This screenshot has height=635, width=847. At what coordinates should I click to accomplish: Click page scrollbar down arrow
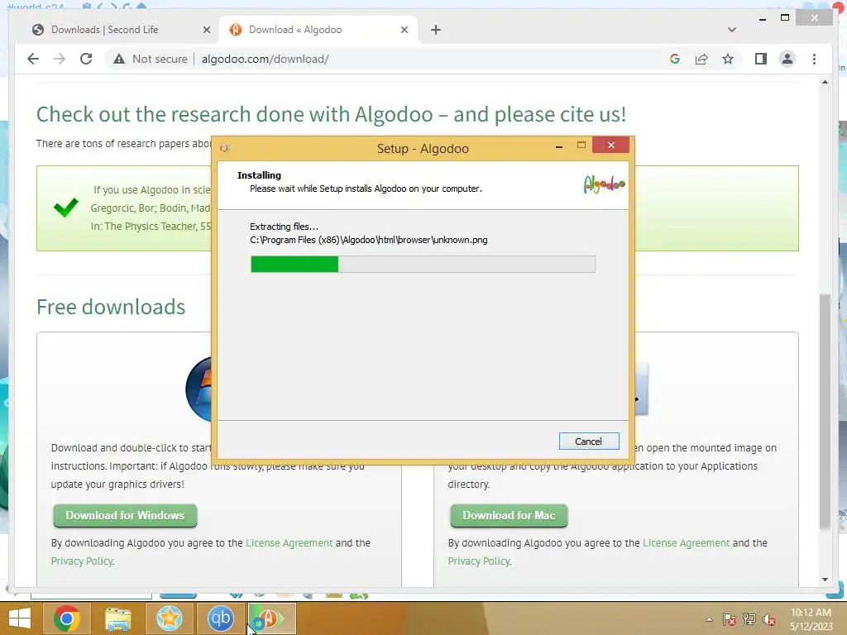[825, 580]
